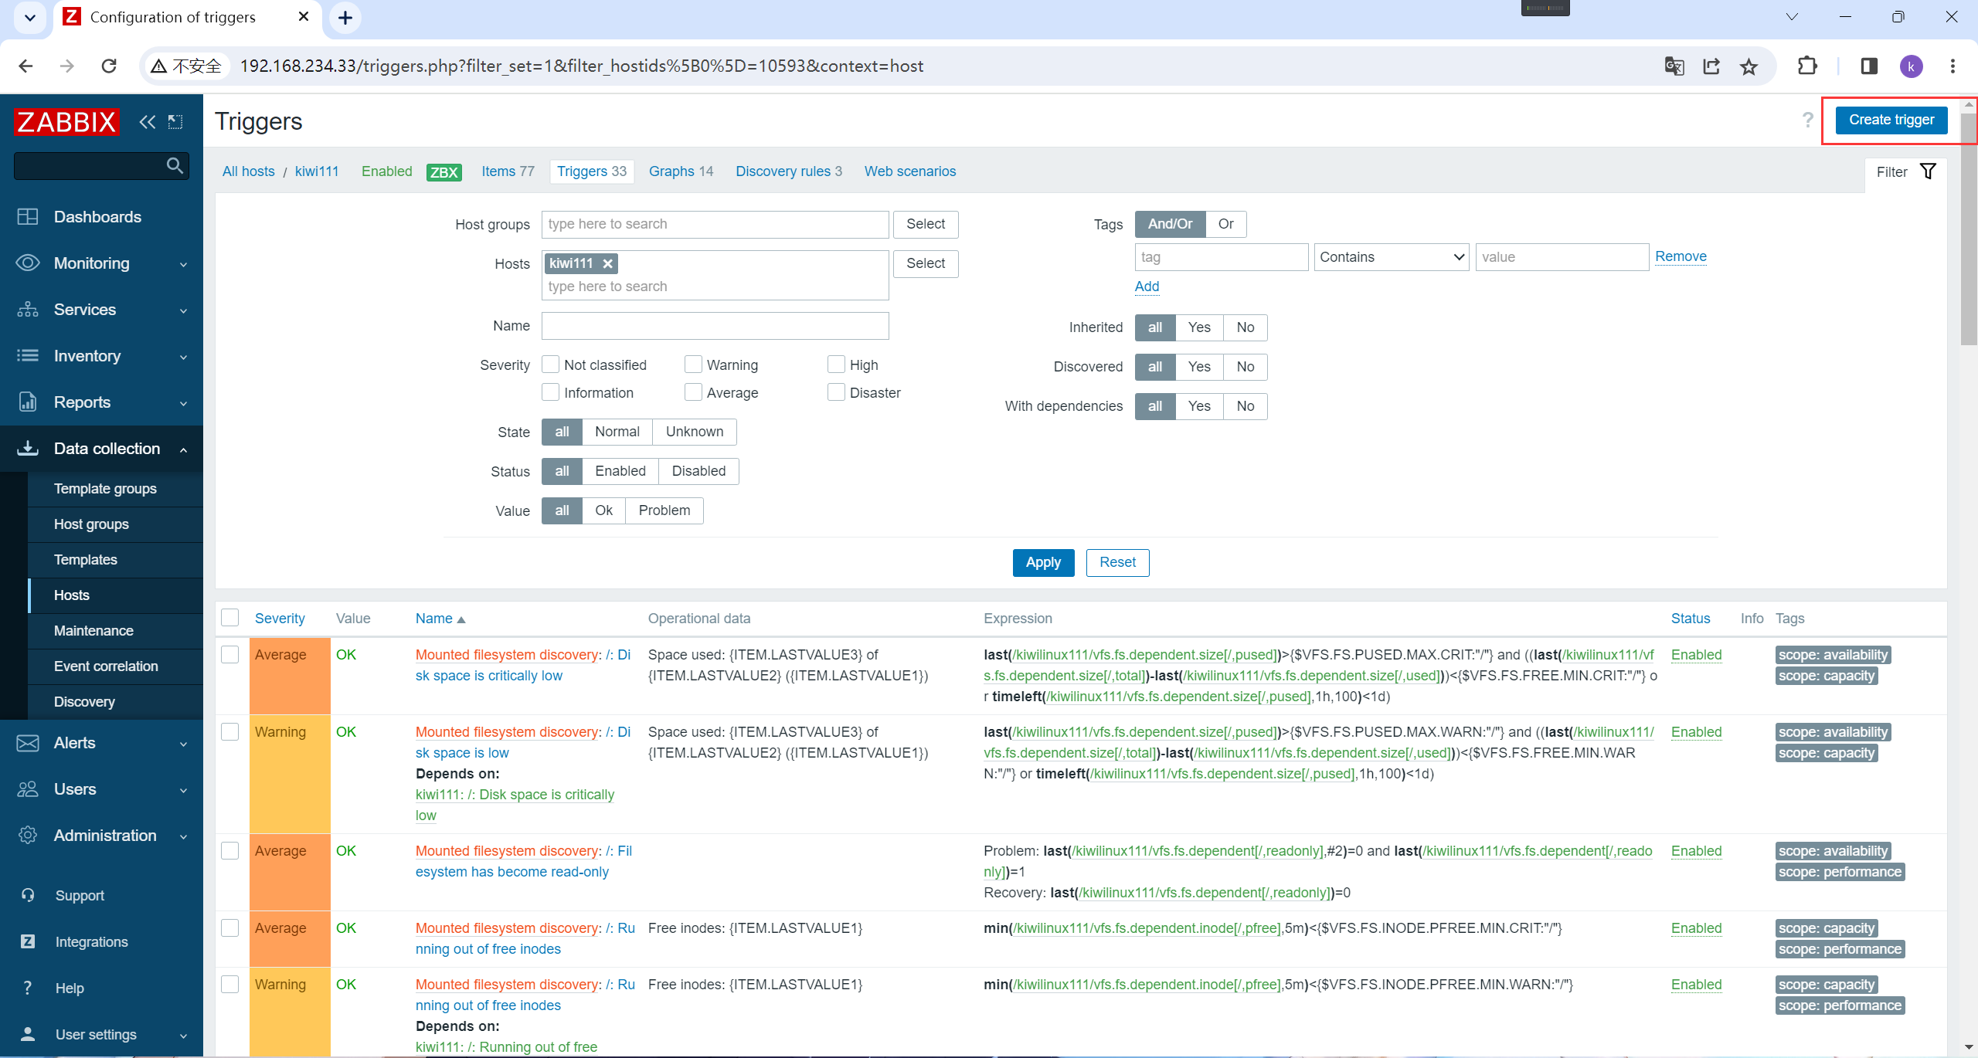
Task: Set tags mode to Or
Action: (x=1225, y=224)
